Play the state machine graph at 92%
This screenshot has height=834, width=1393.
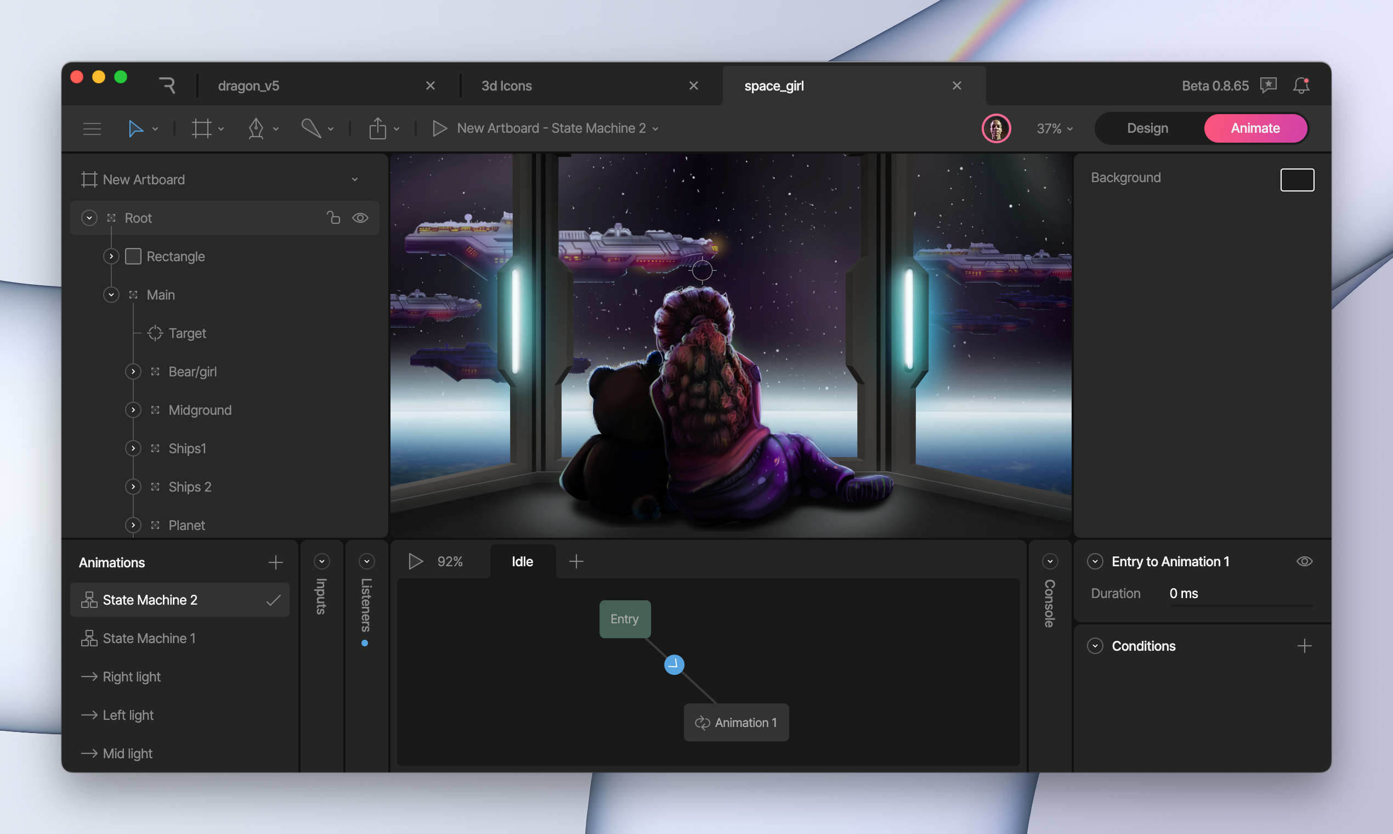click(x=415, y=561)
